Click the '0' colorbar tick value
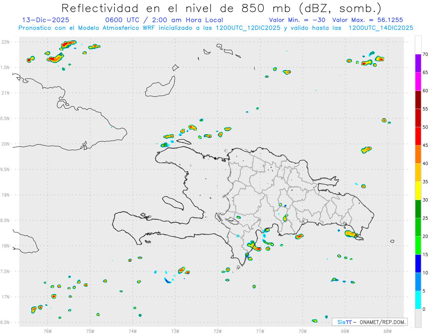Viewport: 435px width, 336px height. click(x=424, y=309)
